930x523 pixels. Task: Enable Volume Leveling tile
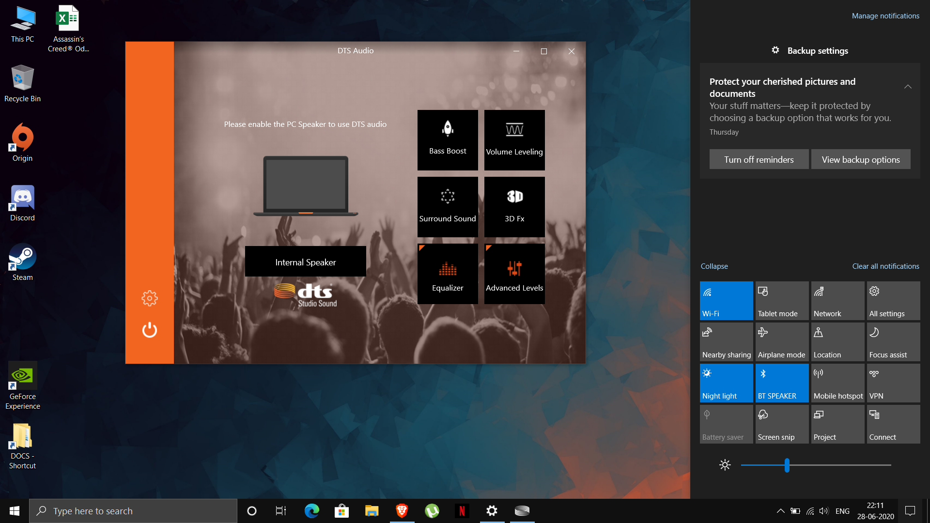click(514, 140)
